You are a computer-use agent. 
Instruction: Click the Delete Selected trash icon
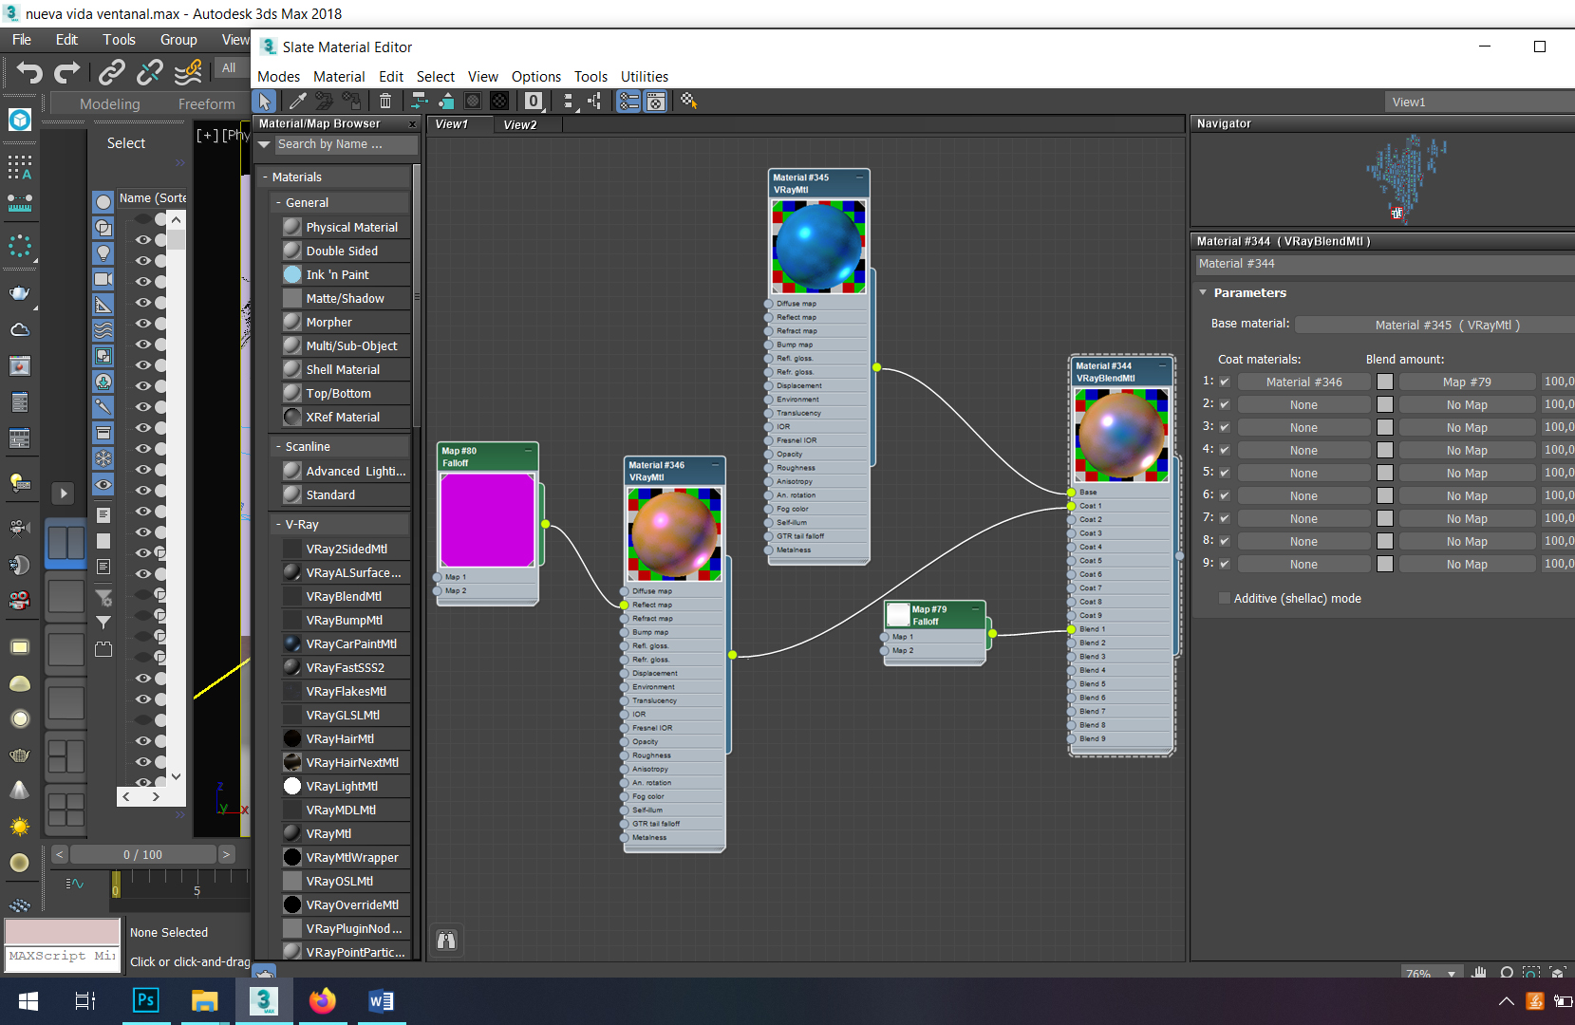385,101
